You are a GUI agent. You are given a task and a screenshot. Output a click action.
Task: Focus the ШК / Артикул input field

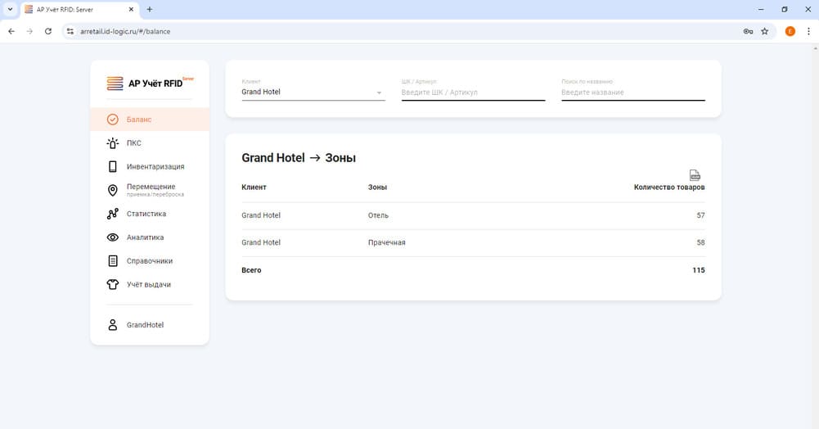(472, 93)
